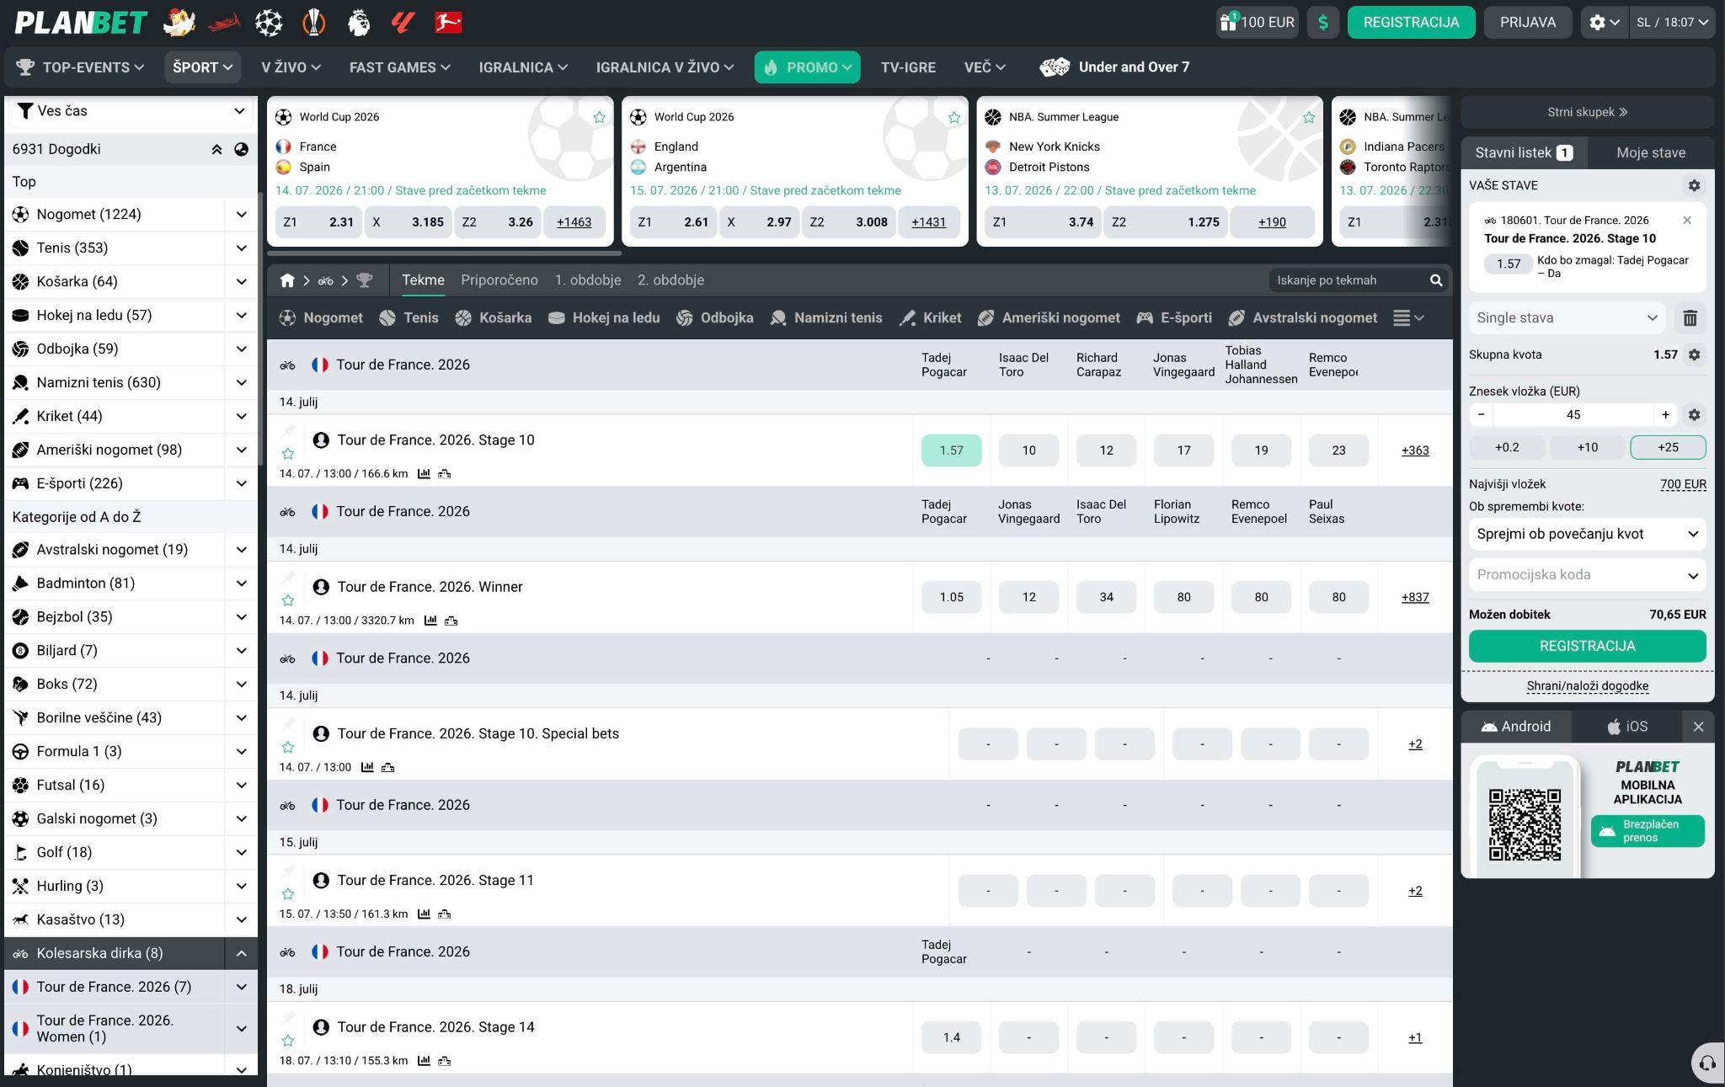The width and height of the screenshot is (1725, 1087).
Task: Open the Sprejmi ob povečanju kvot dropdown
Action: (1587, 534)
